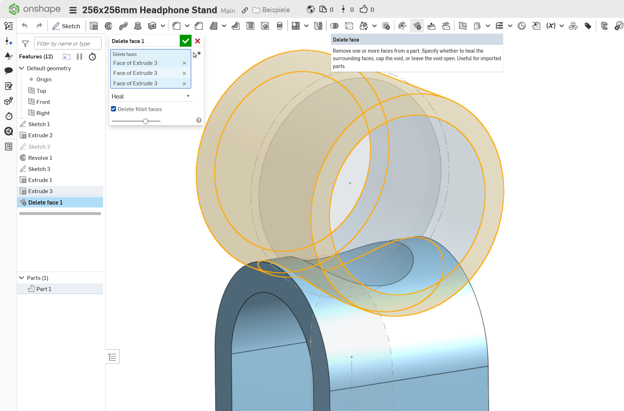624x411 pixels.
Task: Select the Sweep tool in toolbar
Action: 123,26
